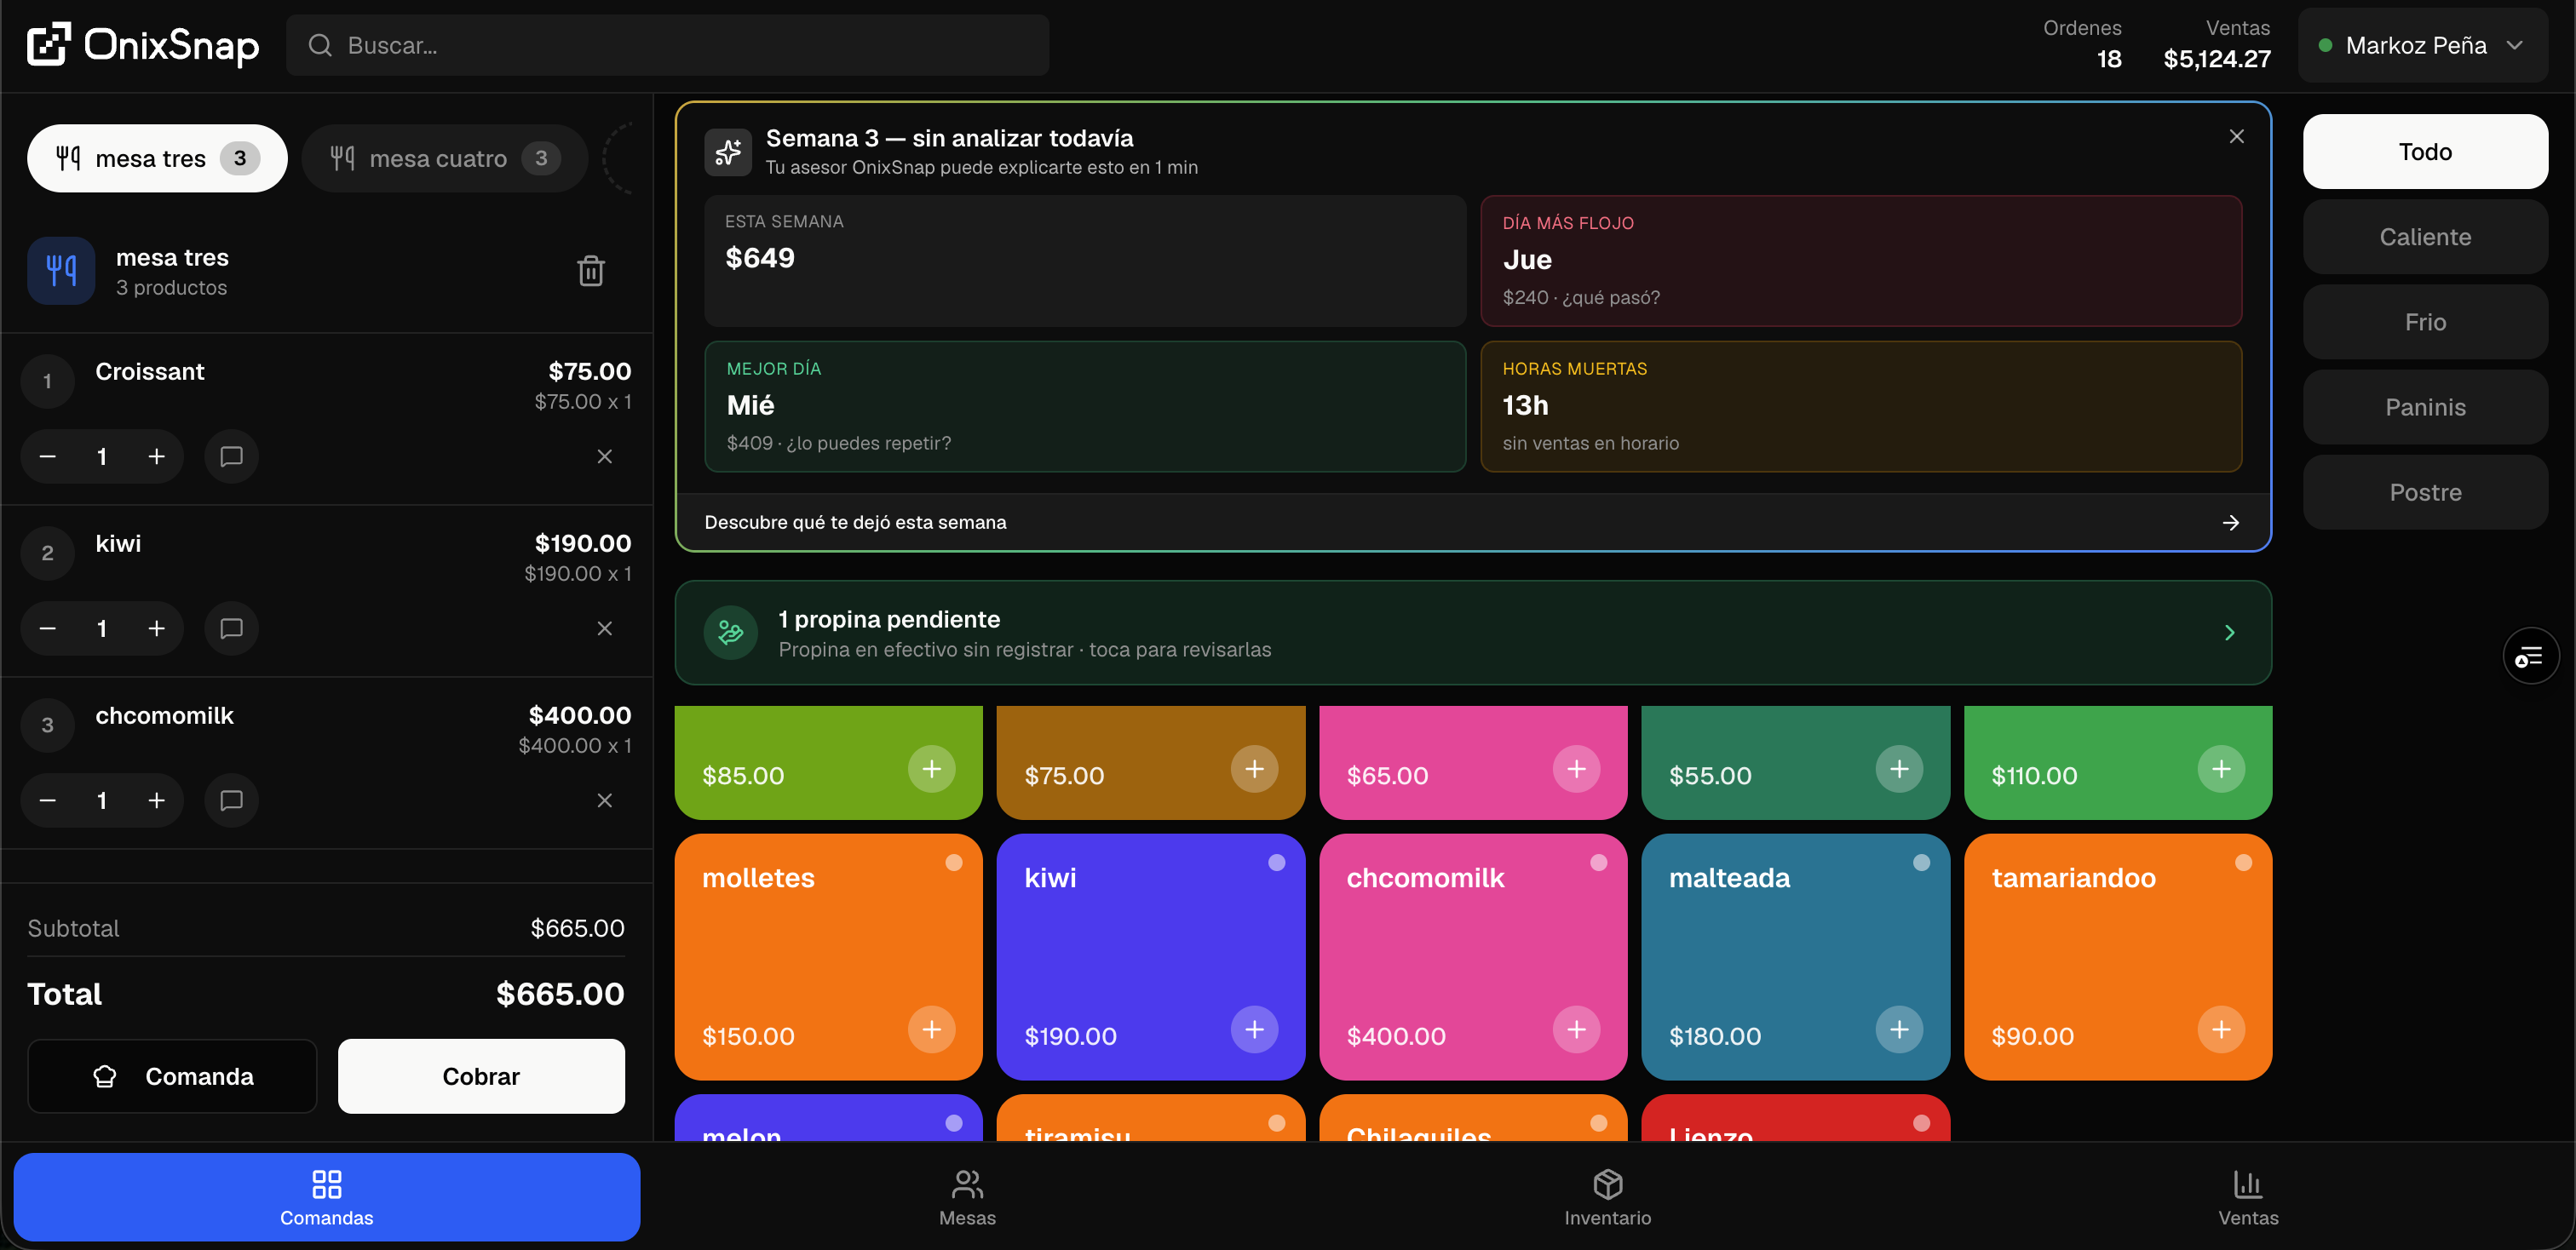Screen dimensions: 2576x1250
Task: Click the sparkle advisor icon in Semana 3 card
Action: [728, 152]
